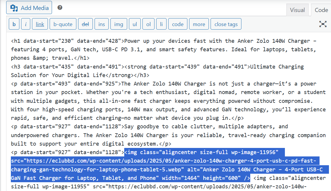Viewport: 331px width, 191px height.
Task: Click the ins quicktag button
Action: pos(102,24)
